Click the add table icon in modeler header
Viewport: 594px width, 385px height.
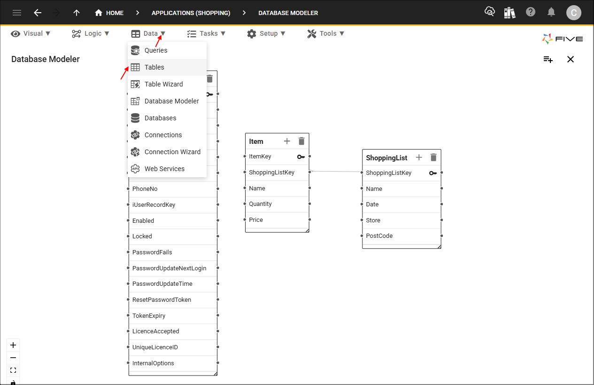548,59
